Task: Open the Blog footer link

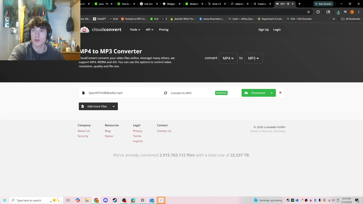Action: [x=108, y=131]
